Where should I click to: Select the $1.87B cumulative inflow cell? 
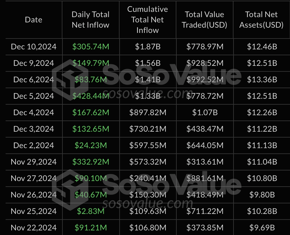point(148,47)
